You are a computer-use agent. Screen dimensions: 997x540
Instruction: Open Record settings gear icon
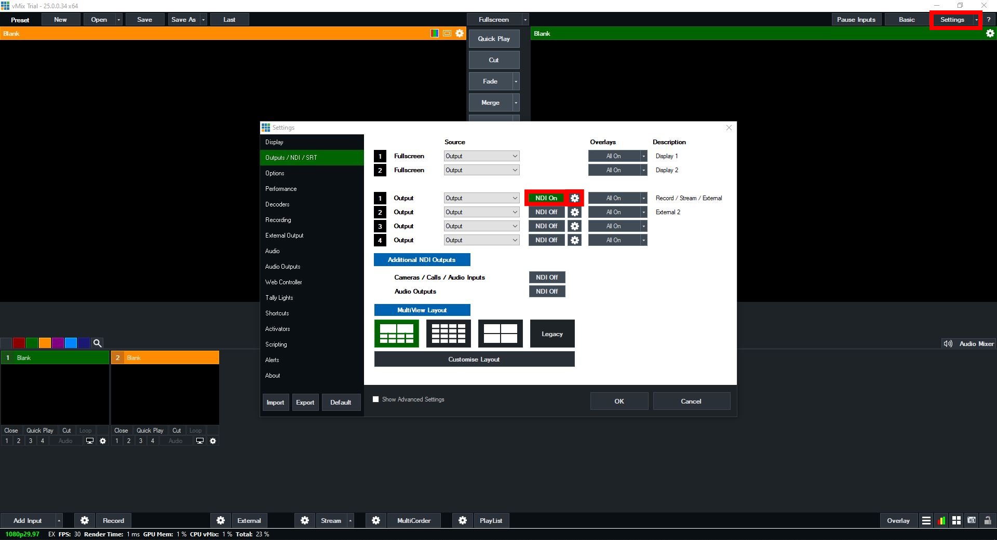[x=85, y=520]
